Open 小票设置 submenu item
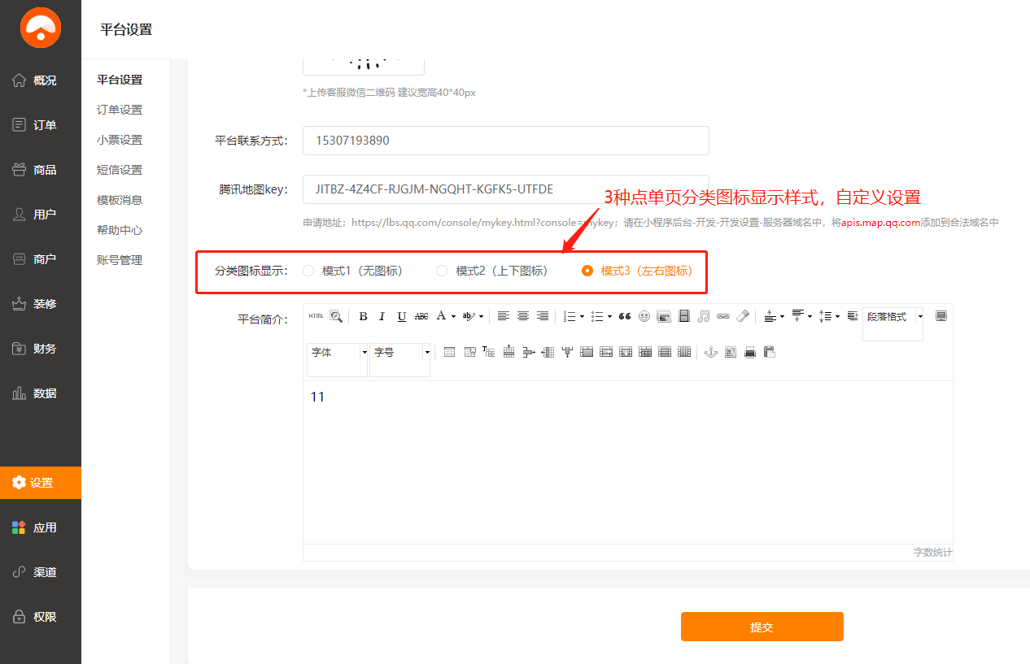 tap(120, 140)
